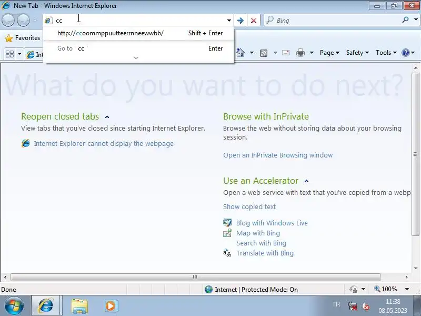This screenshot has width=421, height=316.
Task: Click the RSS Feeds toolbar icon
Action: [264, 53]
